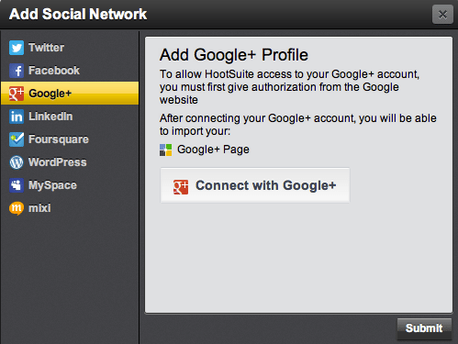Close the Add Social Network dialog

point(442,15)
